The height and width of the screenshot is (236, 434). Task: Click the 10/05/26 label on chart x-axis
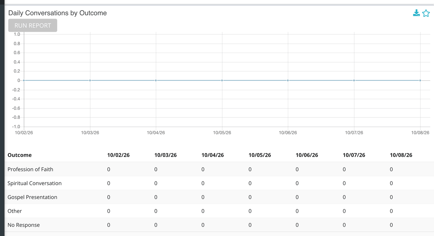[x=222, y=133]
